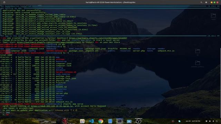Open the microphone tray icon

[x=213, y=121]
